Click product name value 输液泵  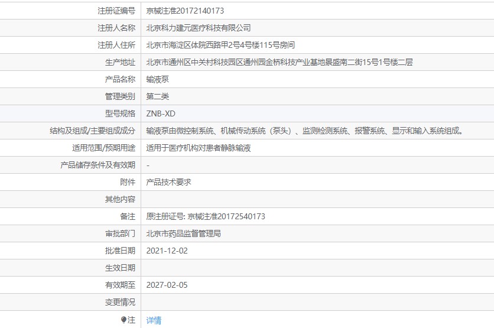[158, 79]
